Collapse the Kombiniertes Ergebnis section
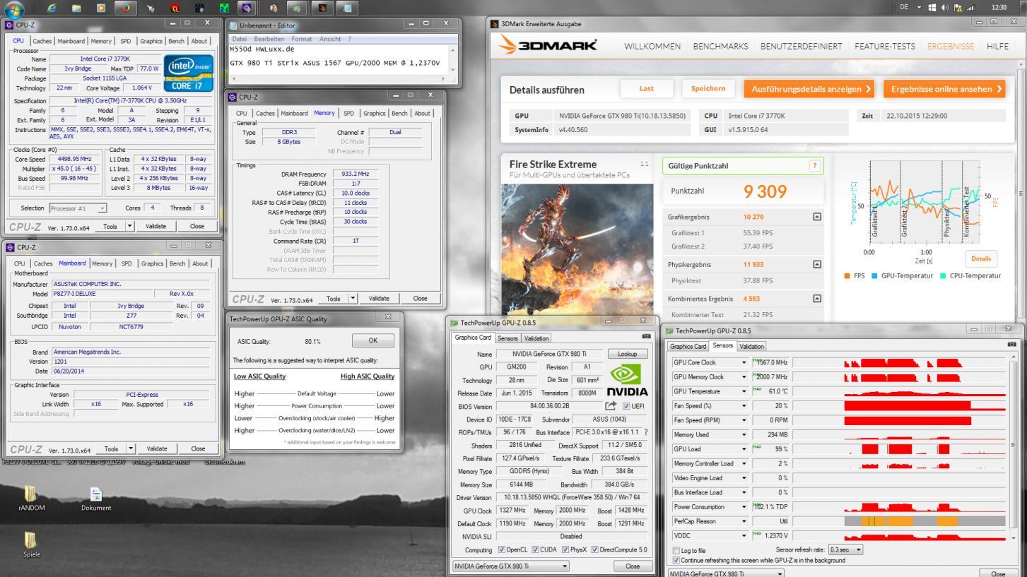The width and height of the screenshot is (1027, 577). coord(816,298)
